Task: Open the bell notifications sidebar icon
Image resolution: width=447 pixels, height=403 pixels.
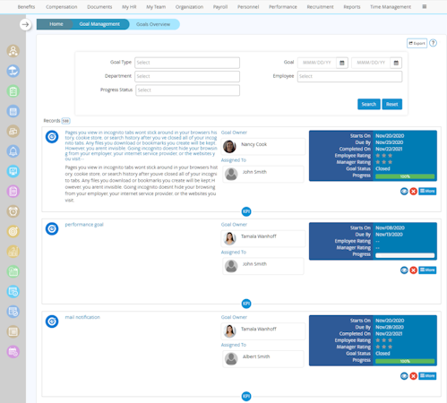Action: [x=13, y=151]
